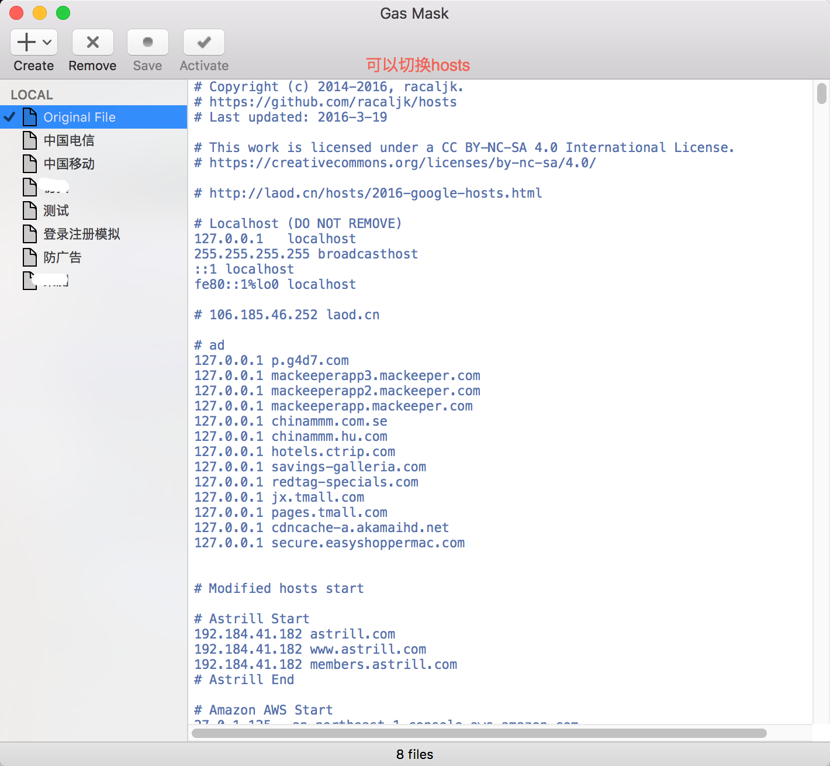Open the Create dropdown chevron

click(x=47, y=42)
